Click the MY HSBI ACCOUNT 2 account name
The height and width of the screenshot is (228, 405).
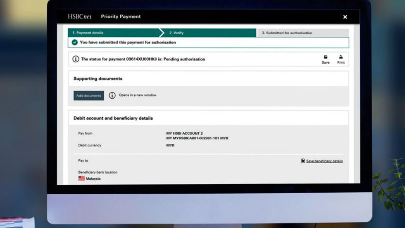pyautogui.click(x=184, y=133)
